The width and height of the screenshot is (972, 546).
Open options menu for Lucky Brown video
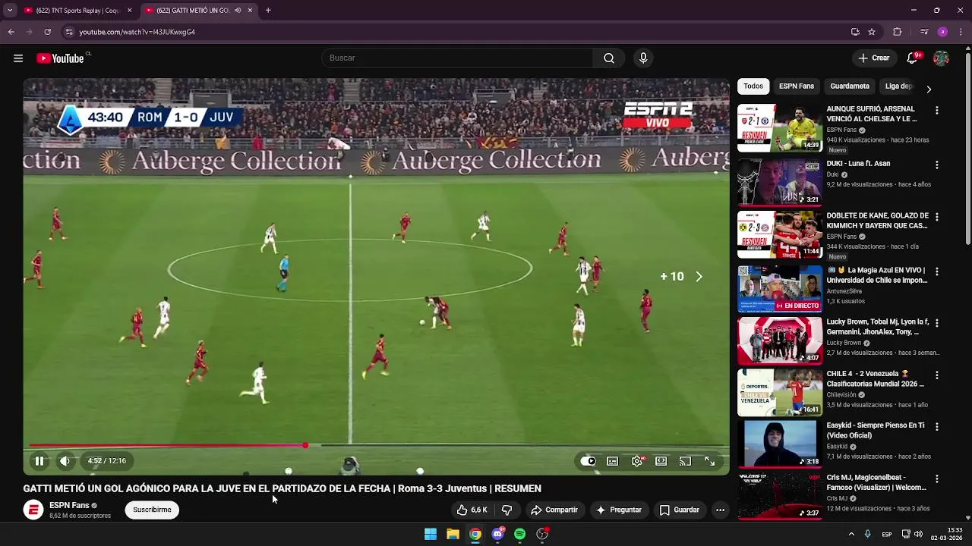(x=936, y=323)
